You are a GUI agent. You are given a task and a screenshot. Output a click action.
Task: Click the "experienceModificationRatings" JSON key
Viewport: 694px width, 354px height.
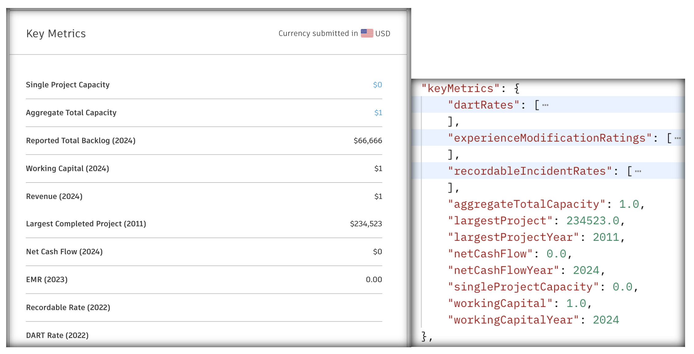point(550,138)
